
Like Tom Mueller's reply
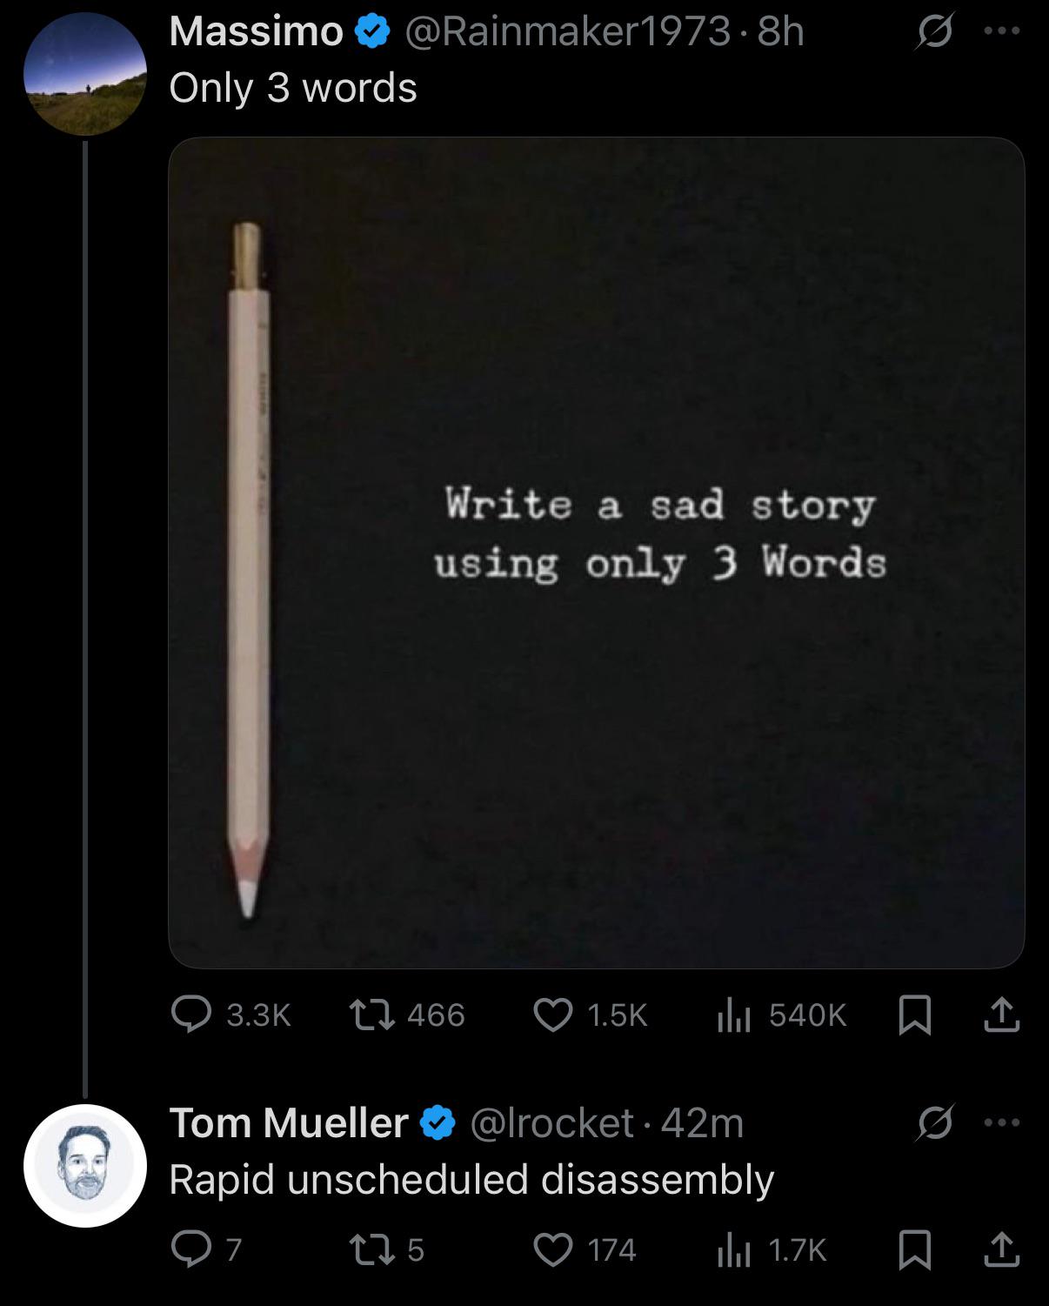pos(553,1249)
